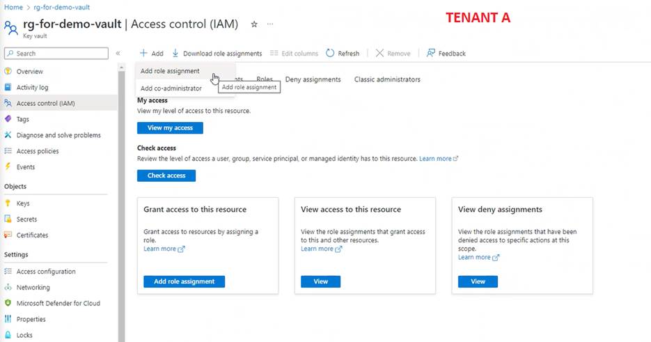Click the View my access button
Image resolution: width=651 pixels, height=342 pixels.
pos(170,127)
